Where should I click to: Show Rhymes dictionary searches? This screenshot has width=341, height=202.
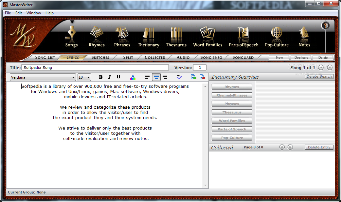232,87
